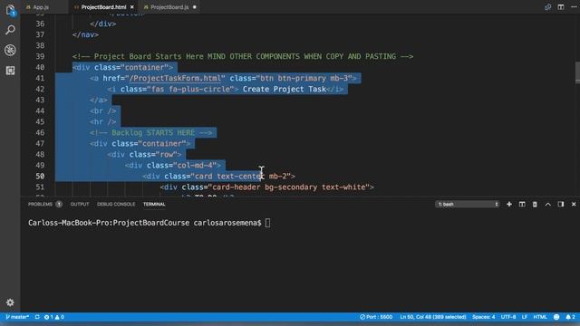Click the problems count badge beside PROBLEMS
Screen dimensions: 580x326
pyautogui.click(x=59, y=204)
